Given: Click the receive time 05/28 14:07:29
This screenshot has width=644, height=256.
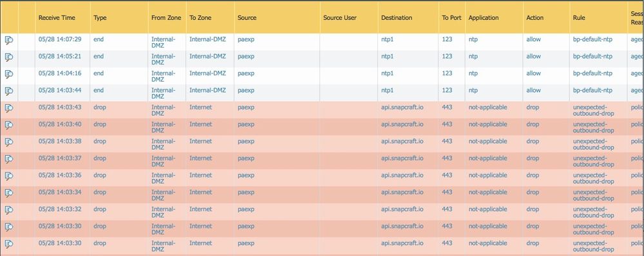Looking at the screenshot, I should 60,39.
